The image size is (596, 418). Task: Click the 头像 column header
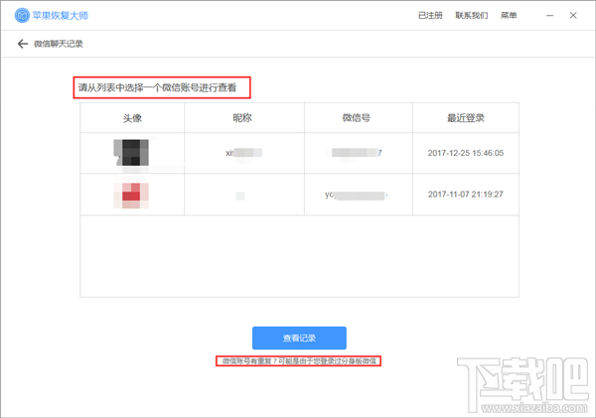click(132, 118)
